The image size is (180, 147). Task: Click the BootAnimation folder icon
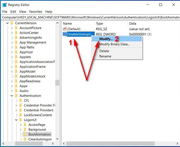[25, 134]
